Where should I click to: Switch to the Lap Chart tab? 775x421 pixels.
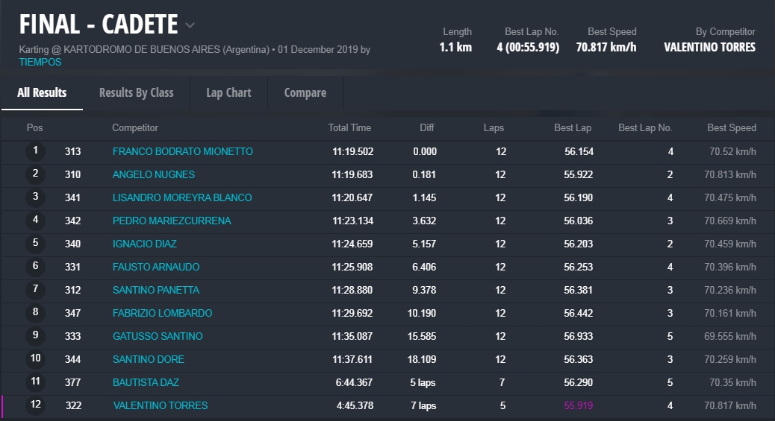228,93
